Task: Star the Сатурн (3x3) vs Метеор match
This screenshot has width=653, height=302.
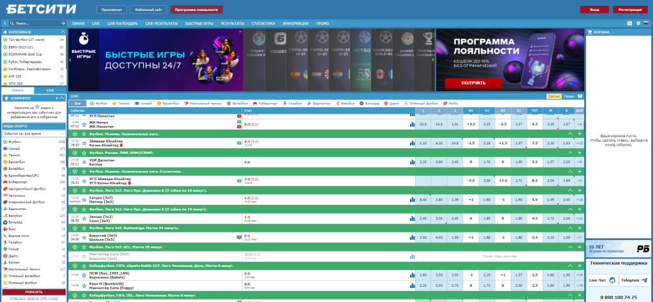Action: 85,200
